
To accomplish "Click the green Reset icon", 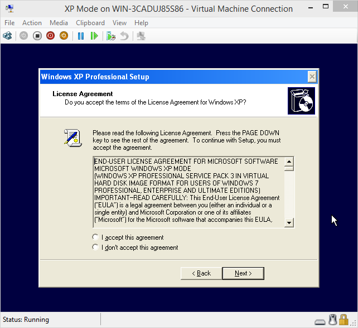I will pos(94,36).
